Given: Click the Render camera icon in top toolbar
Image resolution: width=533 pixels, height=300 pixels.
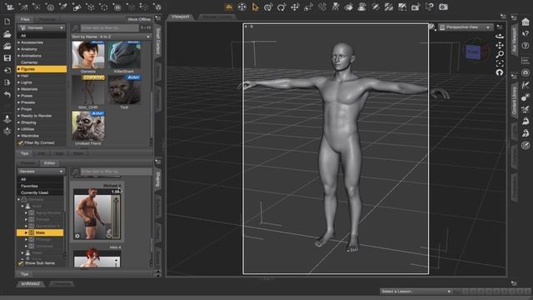Looking at the screenshot, I should point(443,7).
